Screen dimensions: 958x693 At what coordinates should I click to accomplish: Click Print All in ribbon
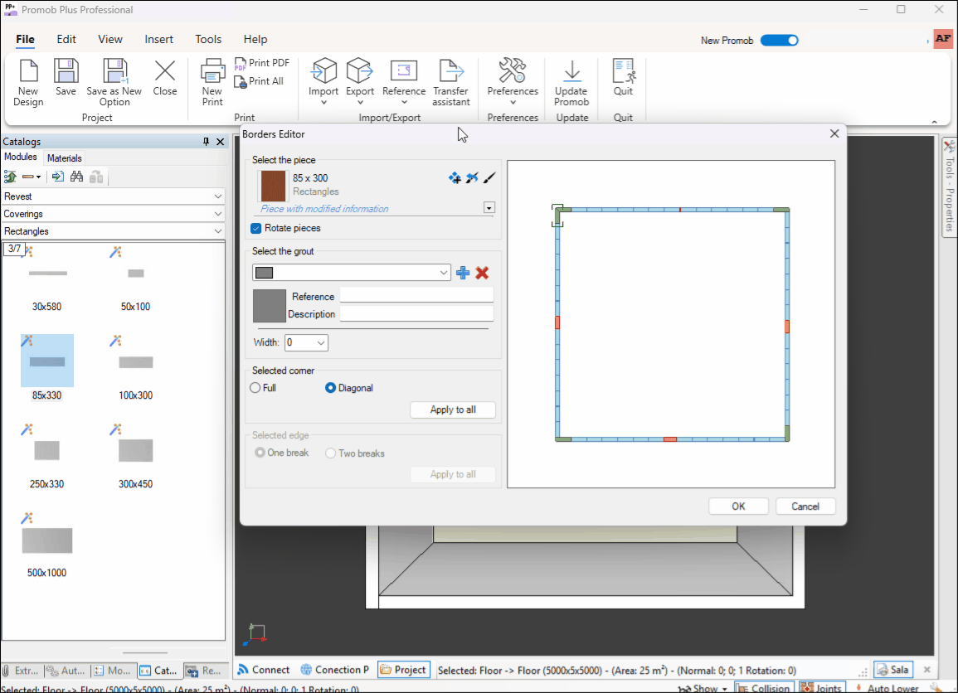click(259, 81)
